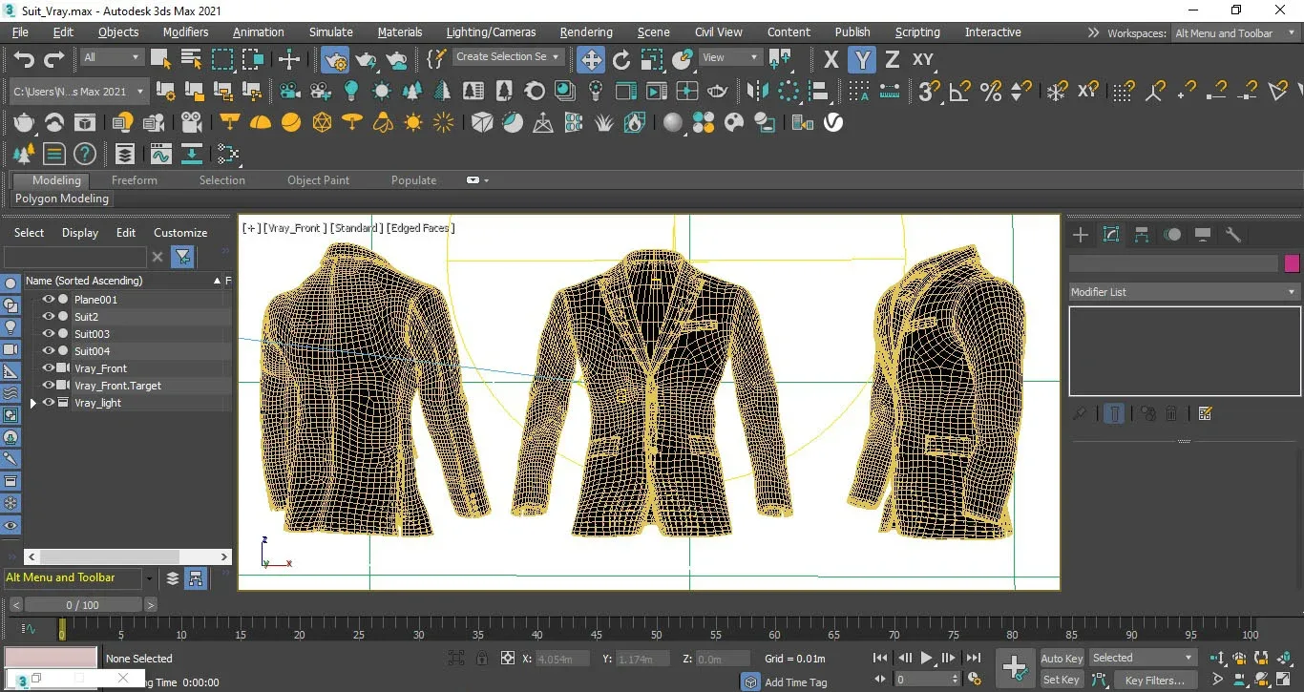Switch to the Object Paint ribbon tab
1304x692 pixels.
[318, 180]
